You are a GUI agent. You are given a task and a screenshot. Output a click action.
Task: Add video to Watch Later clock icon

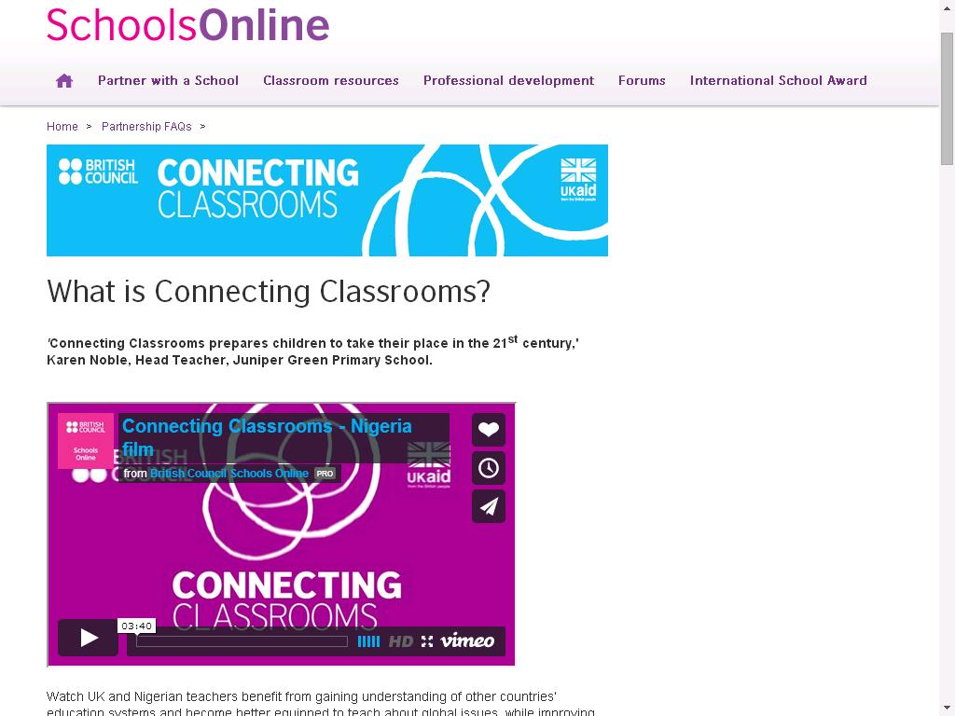(489, 468)
